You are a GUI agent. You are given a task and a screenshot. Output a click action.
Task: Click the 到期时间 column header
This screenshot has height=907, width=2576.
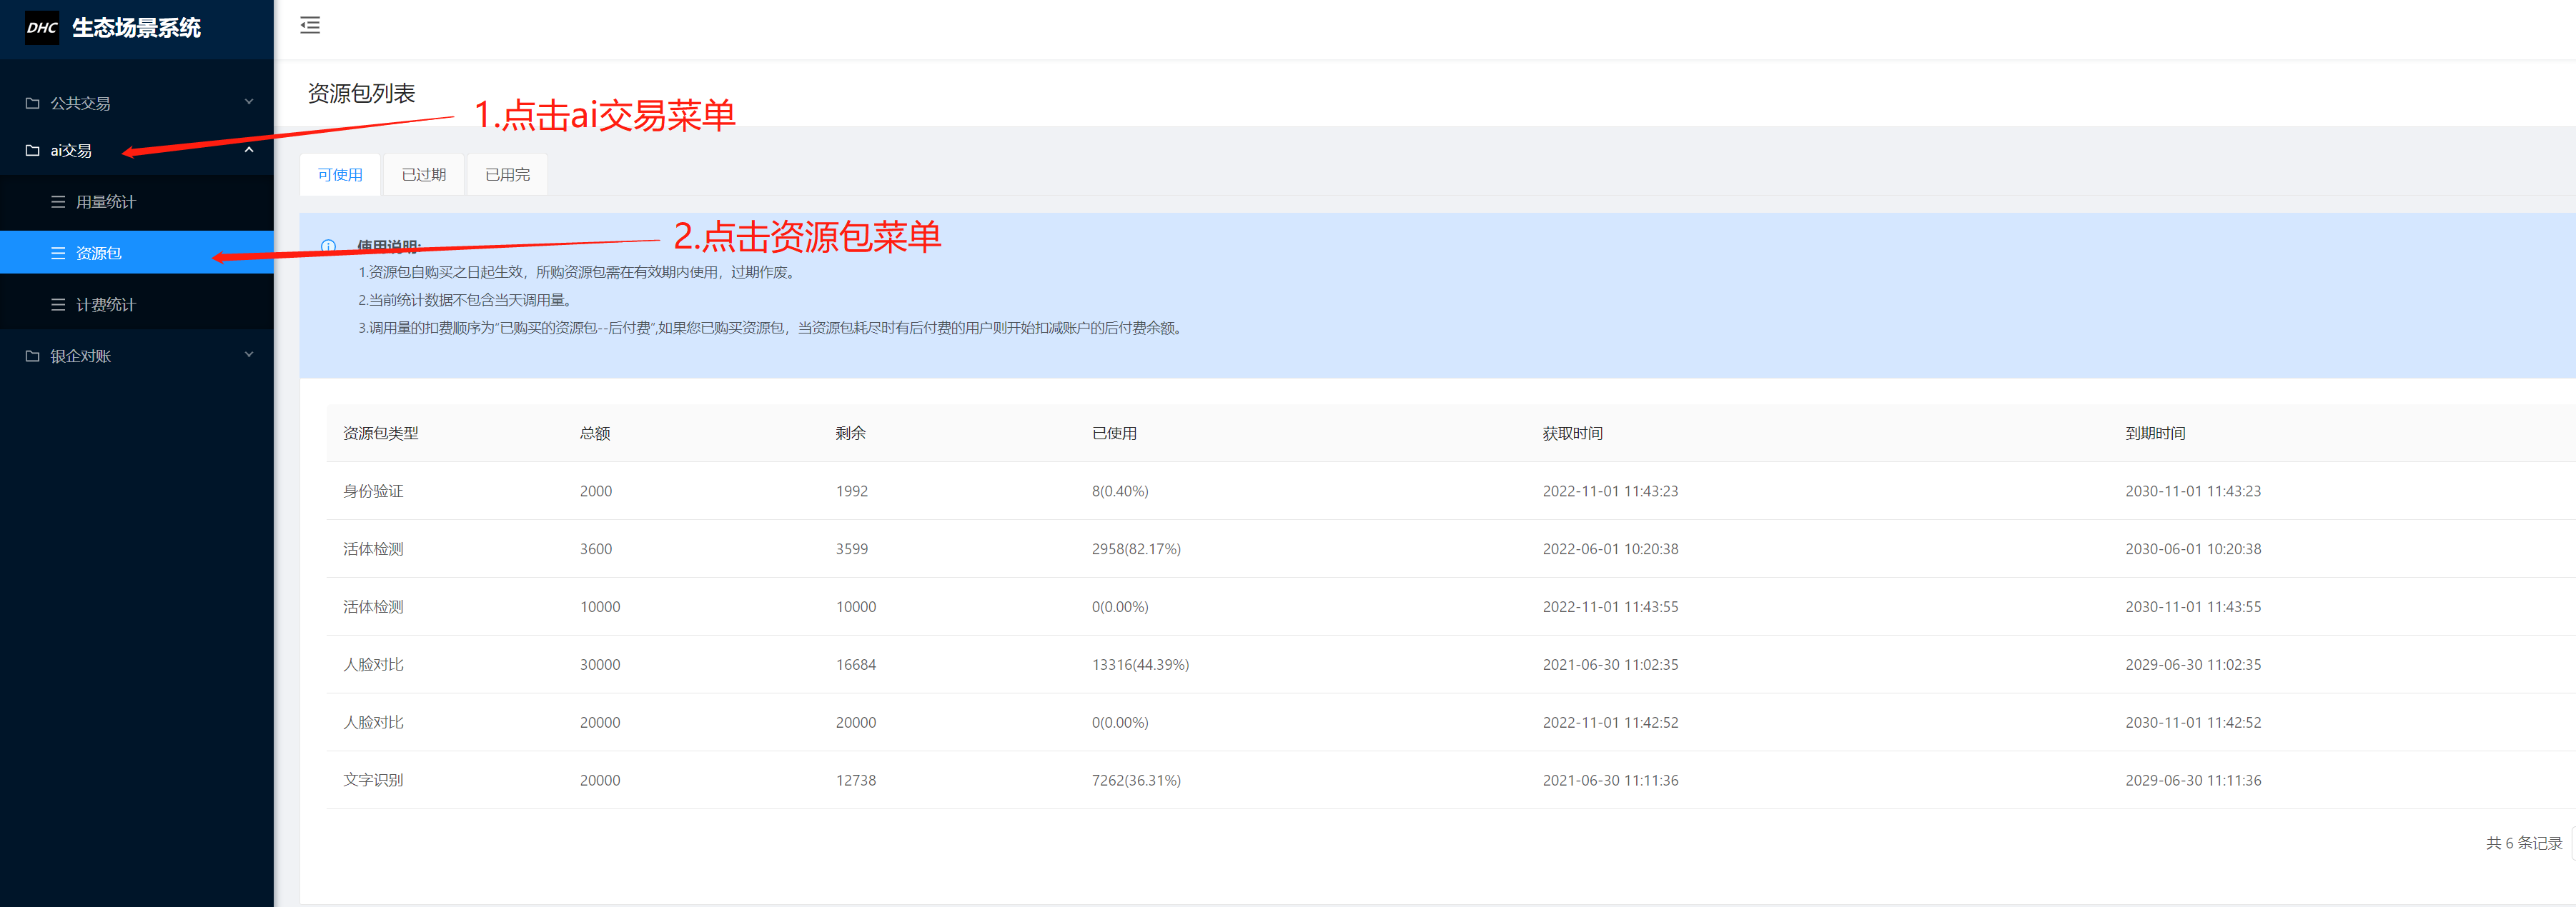(x=2155, y=434)
